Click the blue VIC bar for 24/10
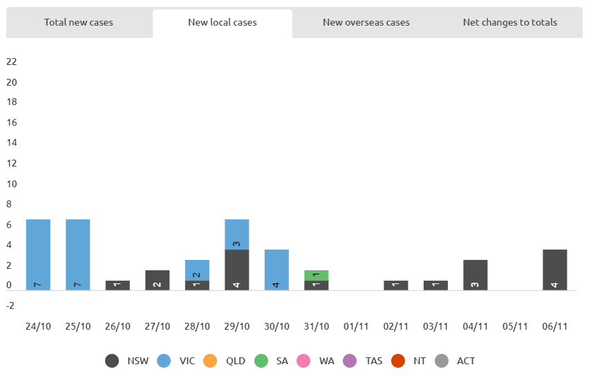 click(x=38, y=254)
